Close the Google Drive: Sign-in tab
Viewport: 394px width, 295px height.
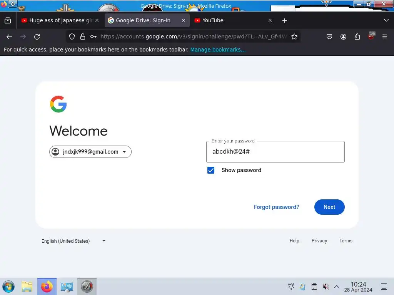184,21
